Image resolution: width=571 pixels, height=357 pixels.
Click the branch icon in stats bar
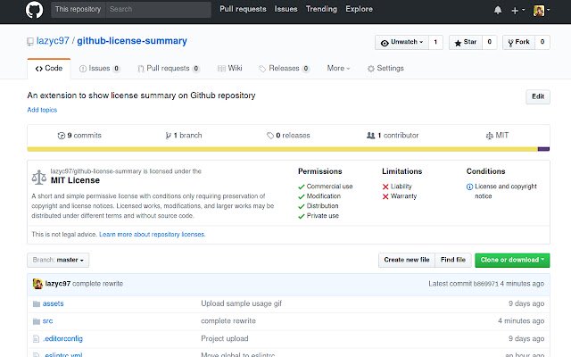[168, 136]
